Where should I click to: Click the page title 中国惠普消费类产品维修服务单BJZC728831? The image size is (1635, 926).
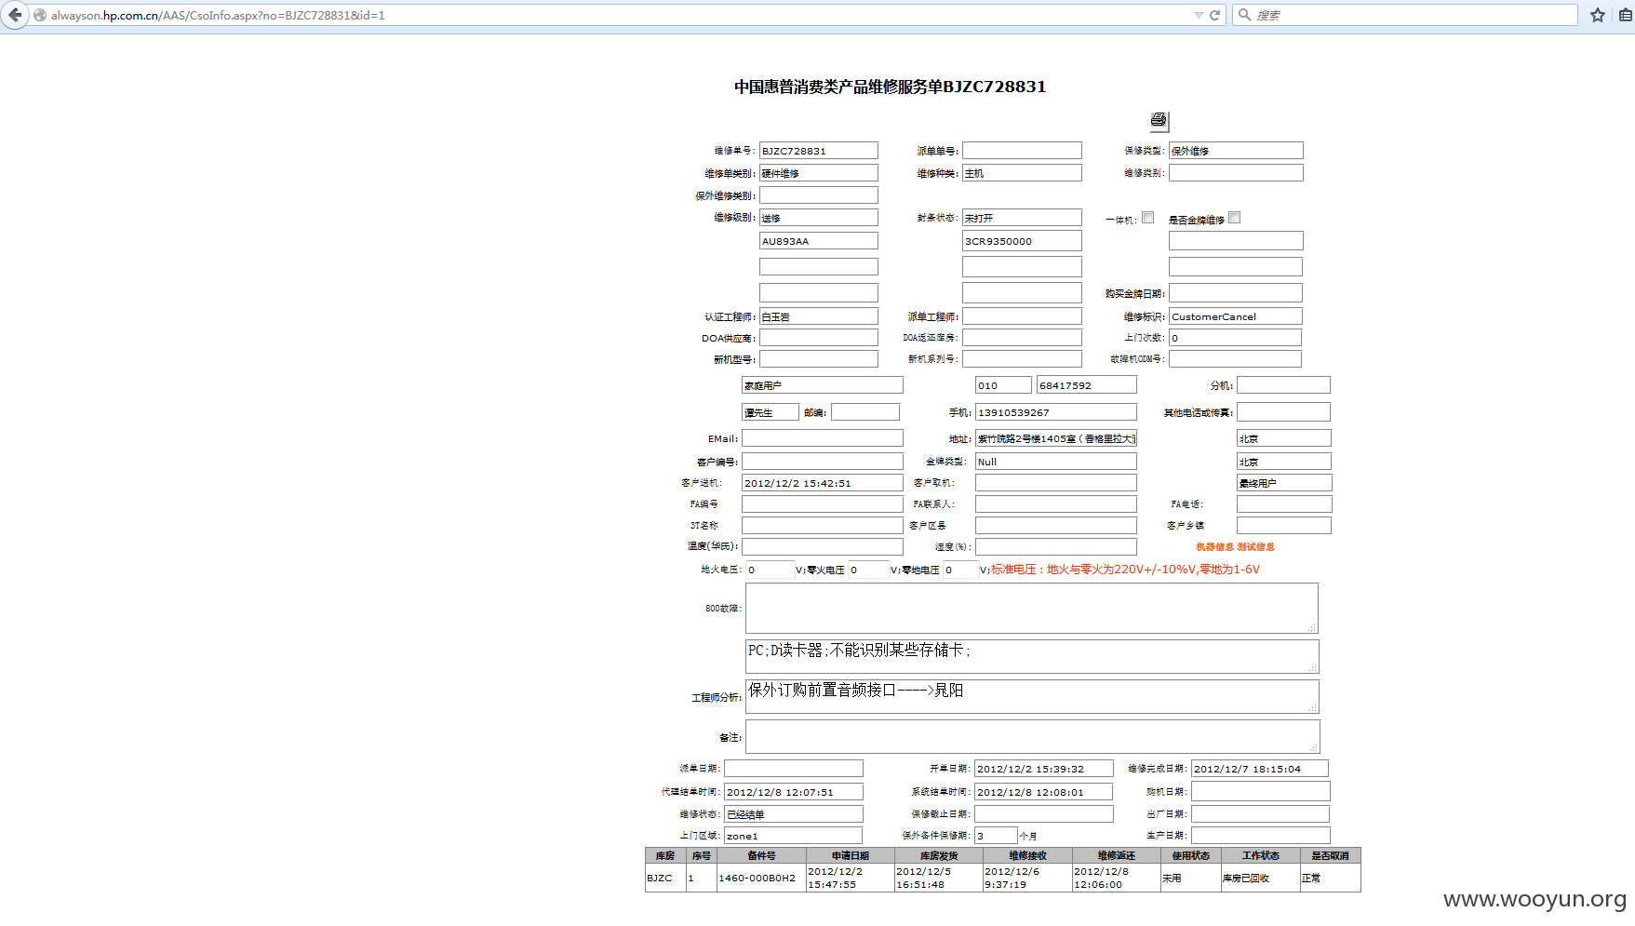890,87
